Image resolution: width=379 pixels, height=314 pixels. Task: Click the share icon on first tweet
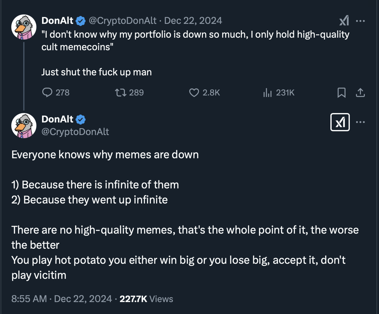pos(360,93)
